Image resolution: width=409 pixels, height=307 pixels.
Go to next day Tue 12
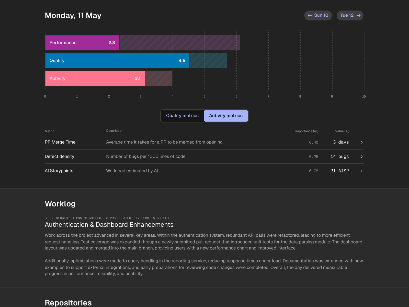coord(350,15)
